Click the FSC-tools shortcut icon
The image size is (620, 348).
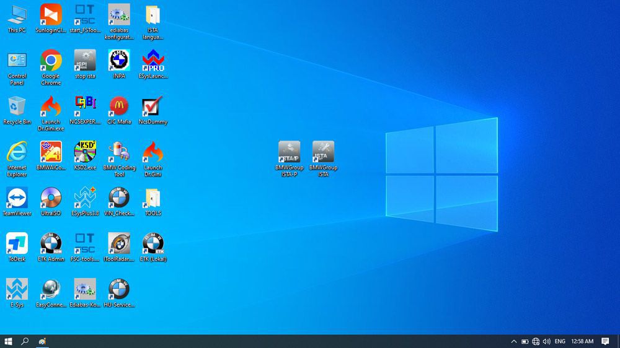(x=85, y=248)
